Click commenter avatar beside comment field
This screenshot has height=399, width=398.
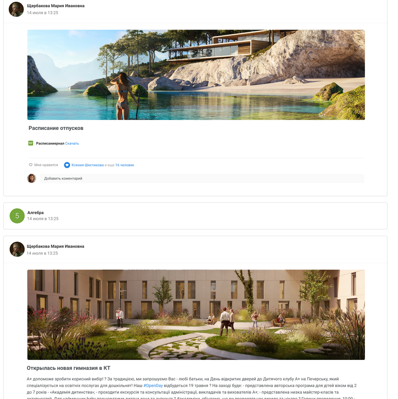pyautogui.click(x=31, y=179)
